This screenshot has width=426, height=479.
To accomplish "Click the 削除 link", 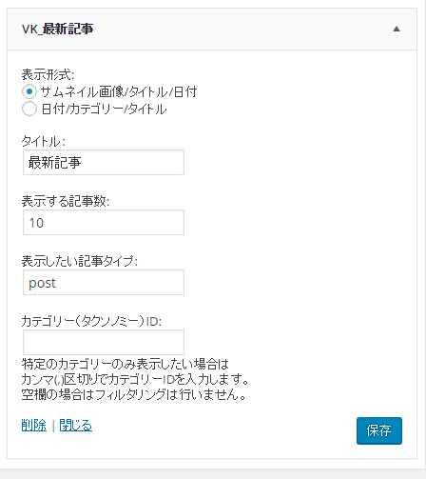I will pos(34,425).
